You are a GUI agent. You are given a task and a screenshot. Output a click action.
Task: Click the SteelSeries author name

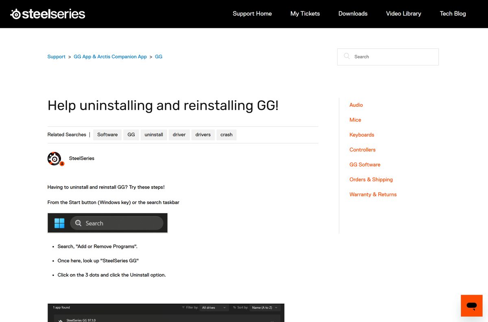82,158
